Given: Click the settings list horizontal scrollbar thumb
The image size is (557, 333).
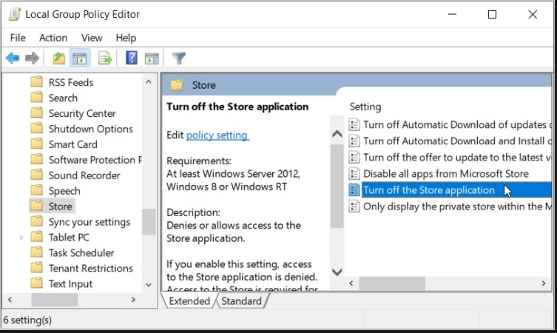Looking at the screenshot, I should [x=392, y=283].
